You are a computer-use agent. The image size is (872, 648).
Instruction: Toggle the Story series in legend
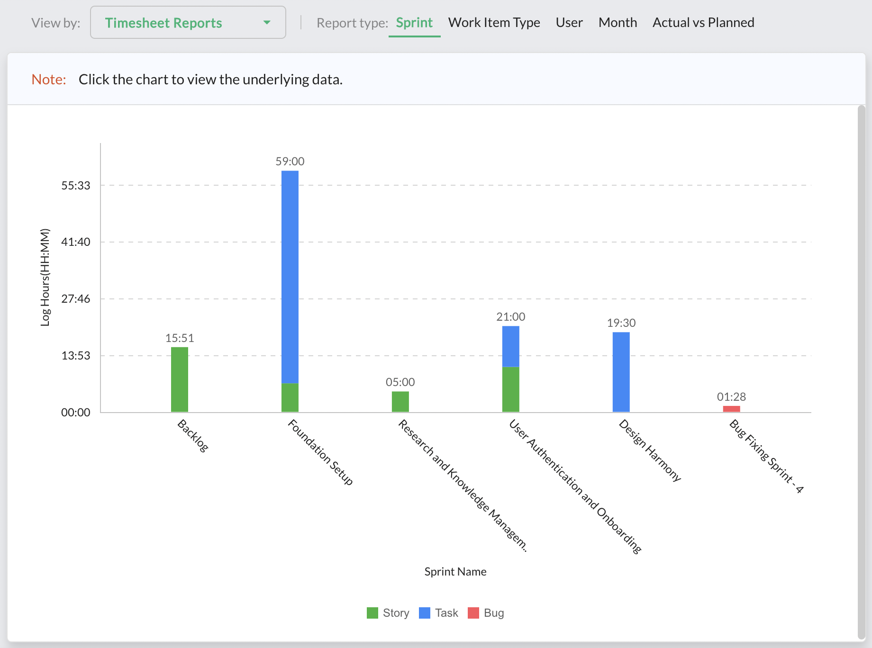(x=396, y=613)
